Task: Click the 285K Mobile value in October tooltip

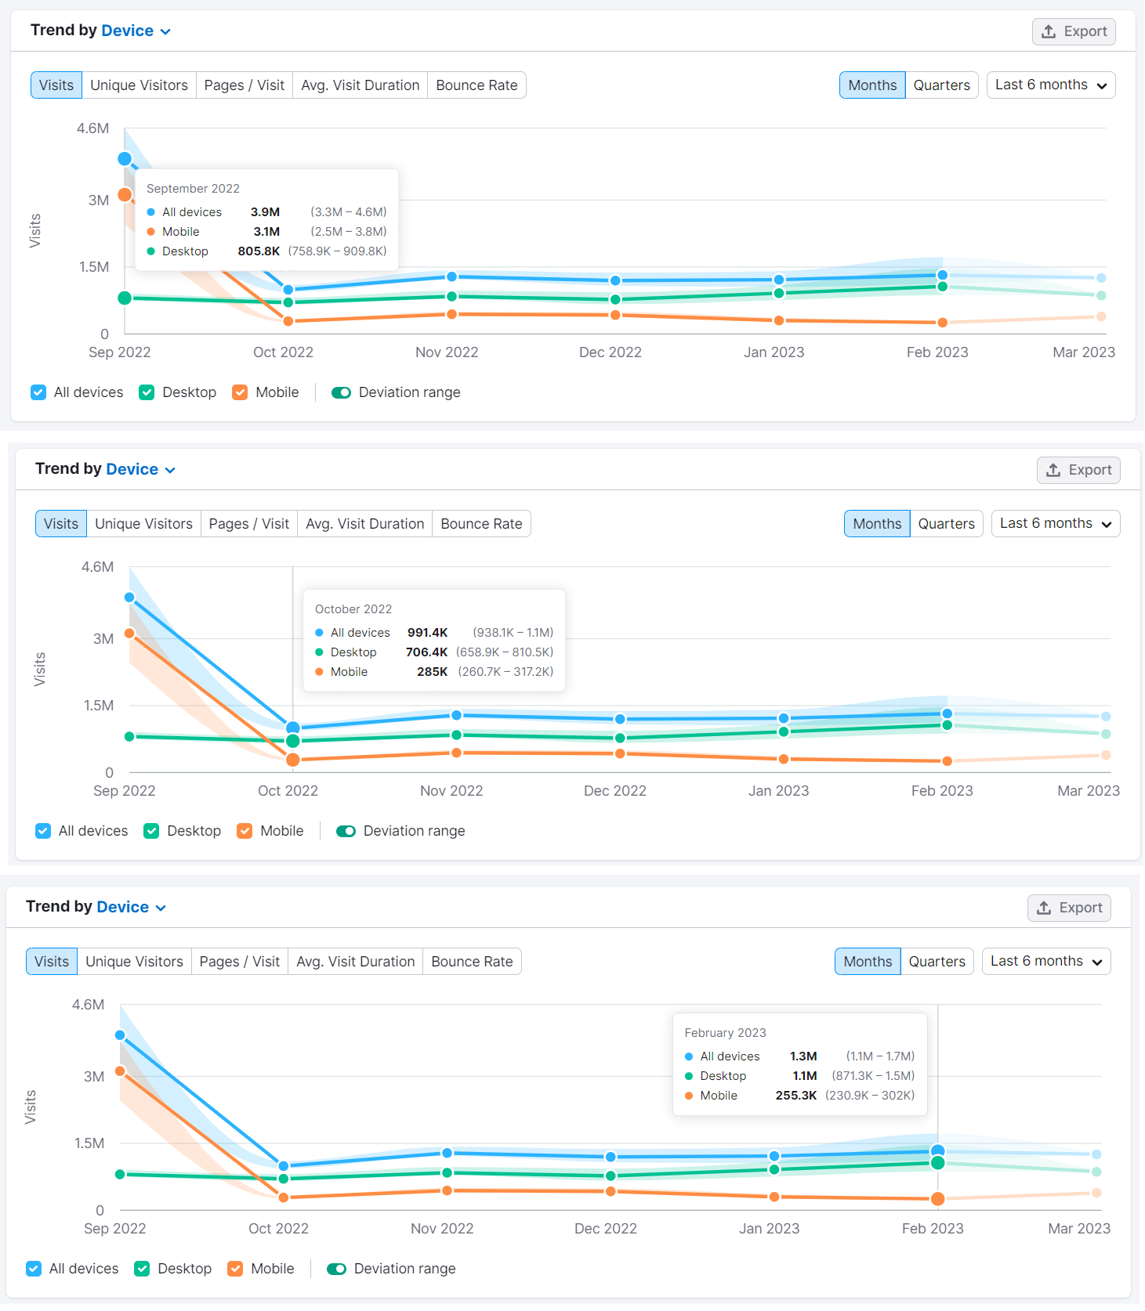Action: pos(433,672)
